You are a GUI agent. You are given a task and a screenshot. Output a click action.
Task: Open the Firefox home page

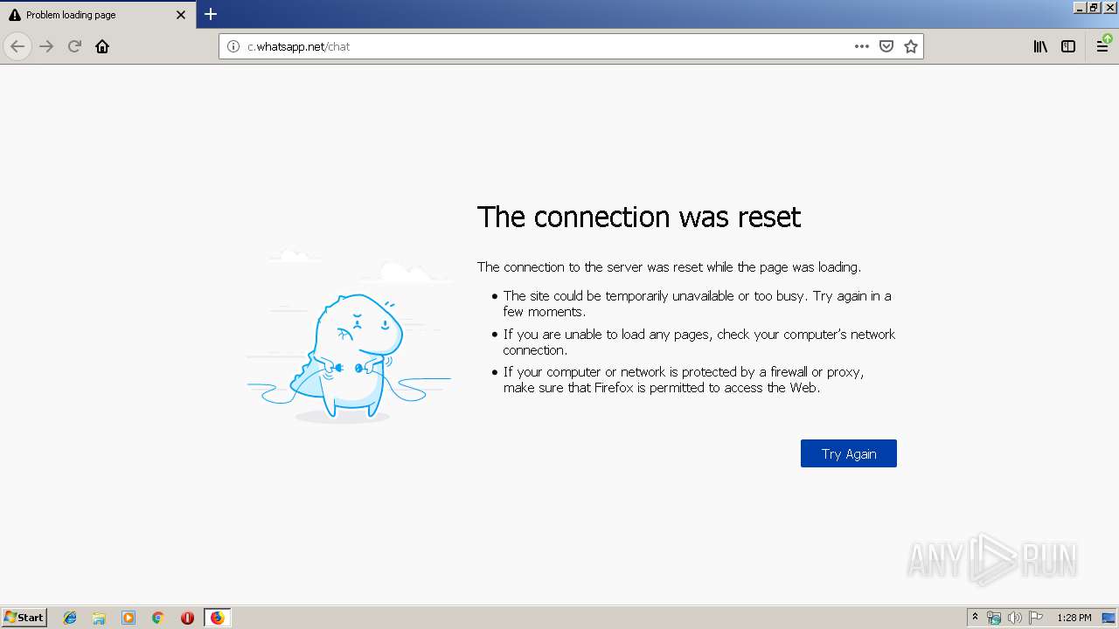(102, 46)
